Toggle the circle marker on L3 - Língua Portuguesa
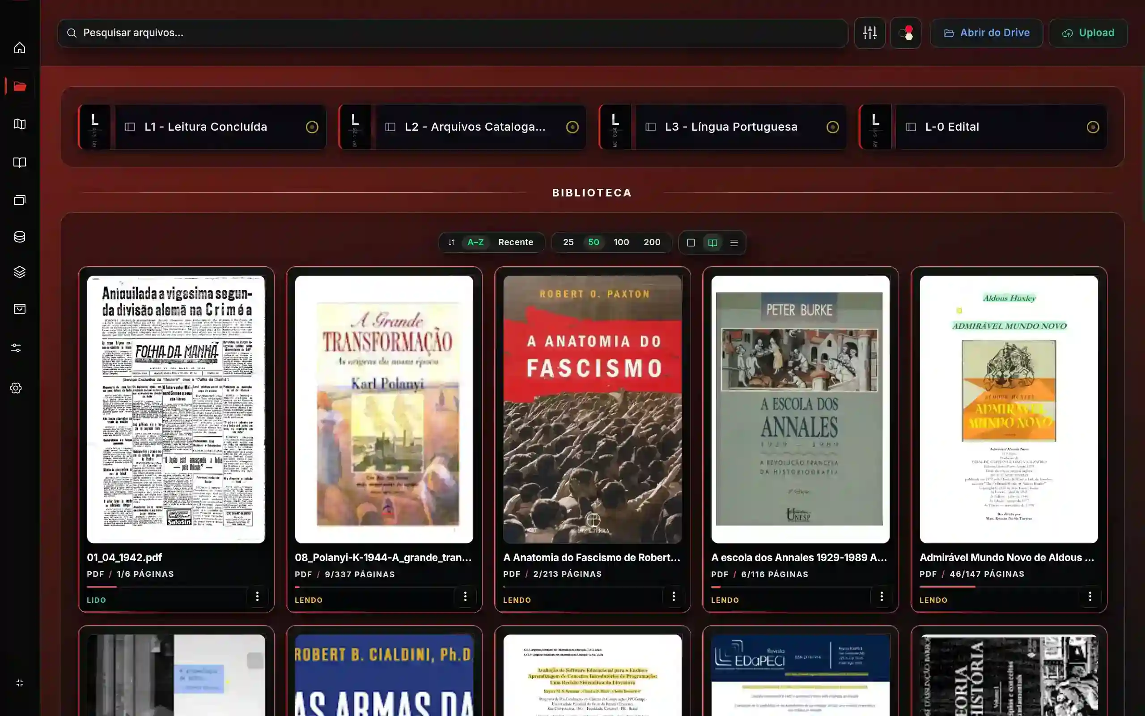This screenshot has width=1145, height=716. (832, 127)
